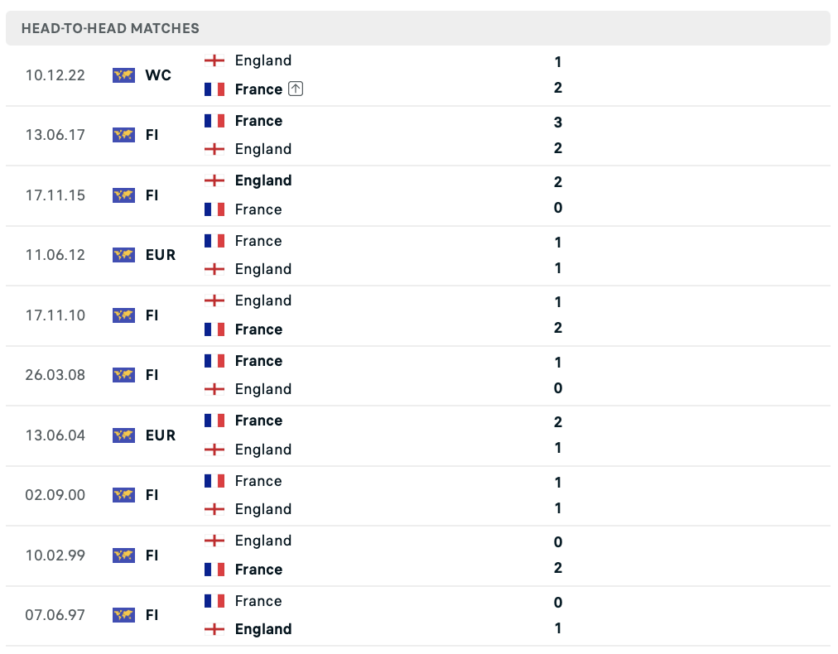Click the EUR label on the 13.06.04 match
Image resolution: width=838 pixels, height=654 pixels.
click(161, 435)
